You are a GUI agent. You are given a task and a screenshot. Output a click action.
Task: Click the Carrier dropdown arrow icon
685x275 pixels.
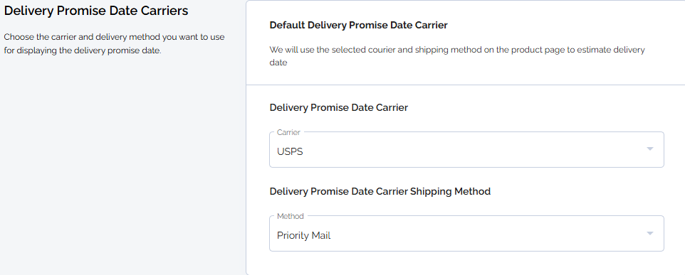pos(649,149)
